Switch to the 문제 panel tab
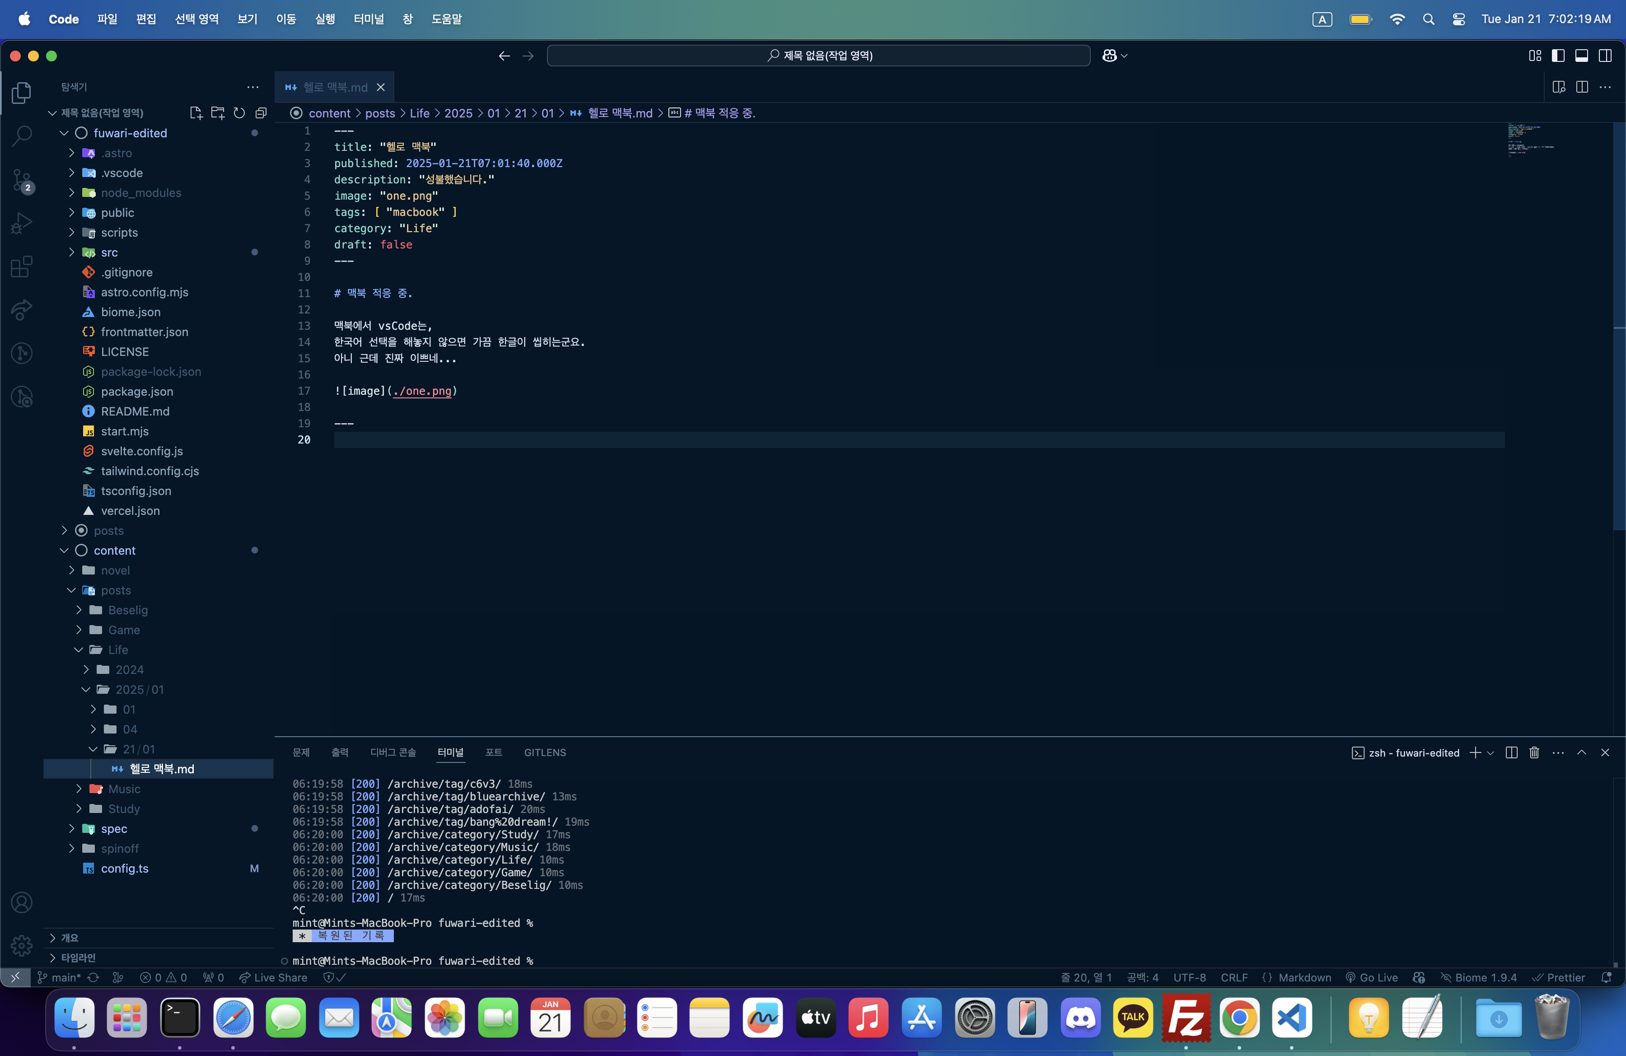The height and width of the screenshot is (1056, 1626). pyautogui.click(x=301, y=752)
